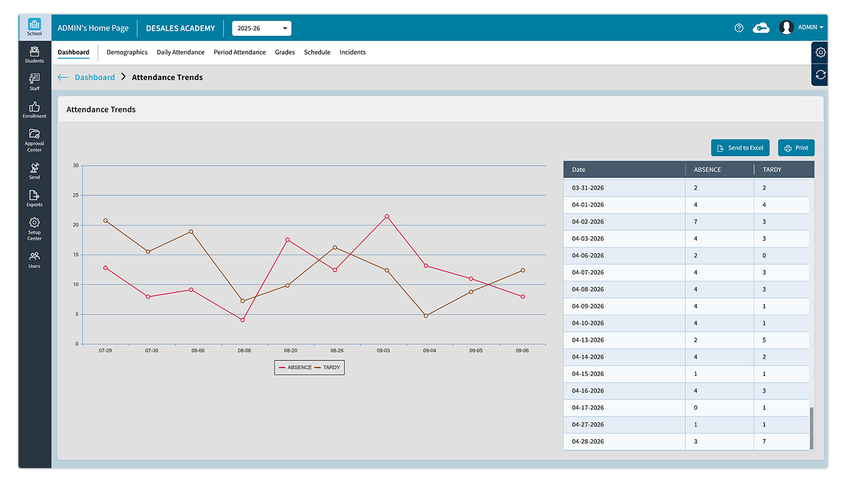Click the 04-01-2026 date cell

[624, 205]
